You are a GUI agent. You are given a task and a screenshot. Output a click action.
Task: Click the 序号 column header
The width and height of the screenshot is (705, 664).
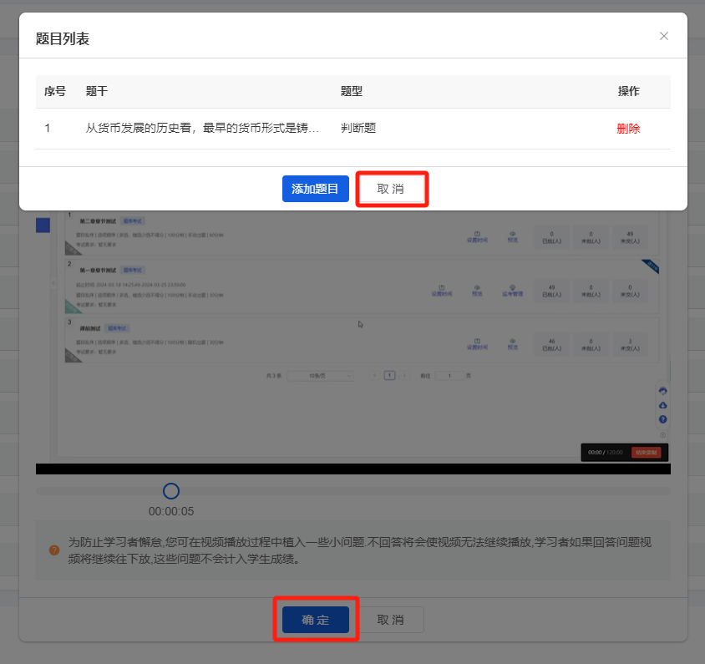point(55,91)
